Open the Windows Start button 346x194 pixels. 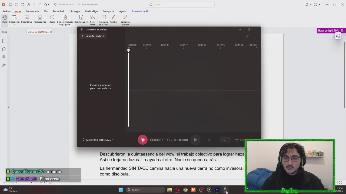121,190
